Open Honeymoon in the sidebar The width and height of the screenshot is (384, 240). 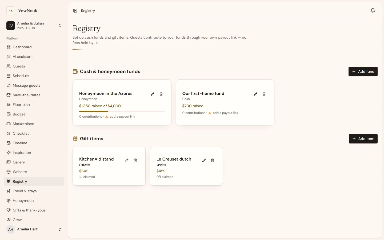coord(34,201)
